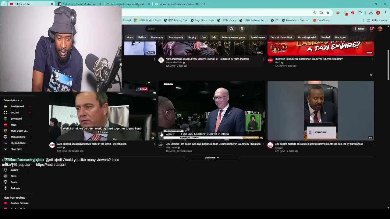The image size is (390, 219).
Task: Bookmark this page with star icon
Action: click(328, 13)
